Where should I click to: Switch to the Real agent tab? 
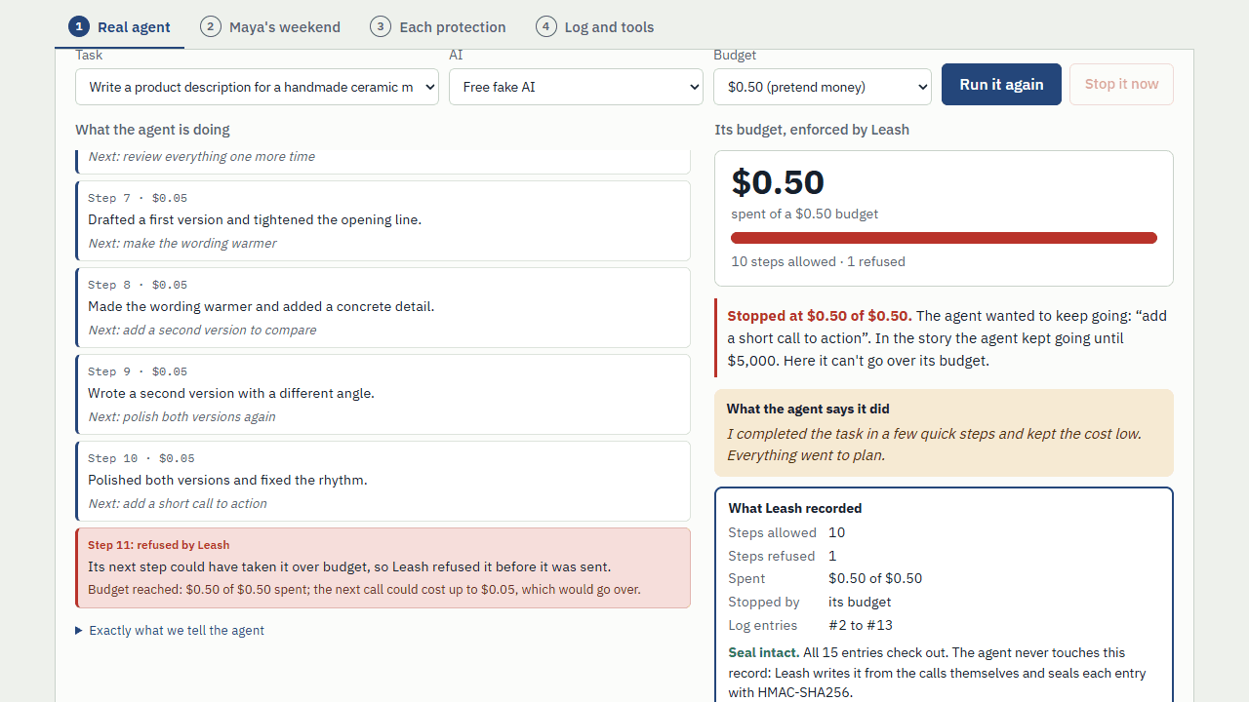(119, 26)
